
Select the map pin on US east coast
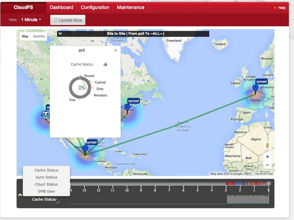coord(127,109)
